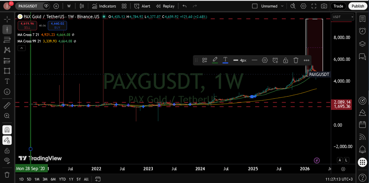Start bar Replay mode
369x183 pixels.
pos(165,6)
